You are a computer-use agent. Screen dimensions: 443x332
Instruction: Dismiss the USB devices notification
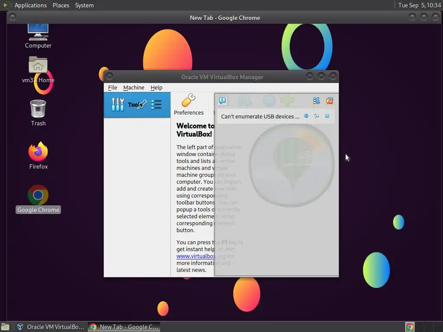[x=327, y=116]
